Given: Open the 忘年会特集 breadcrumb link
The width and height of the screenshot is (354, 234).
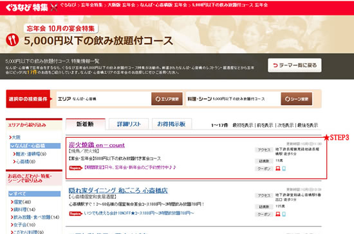Looking at the screenshot, I should tap(91, 5).
